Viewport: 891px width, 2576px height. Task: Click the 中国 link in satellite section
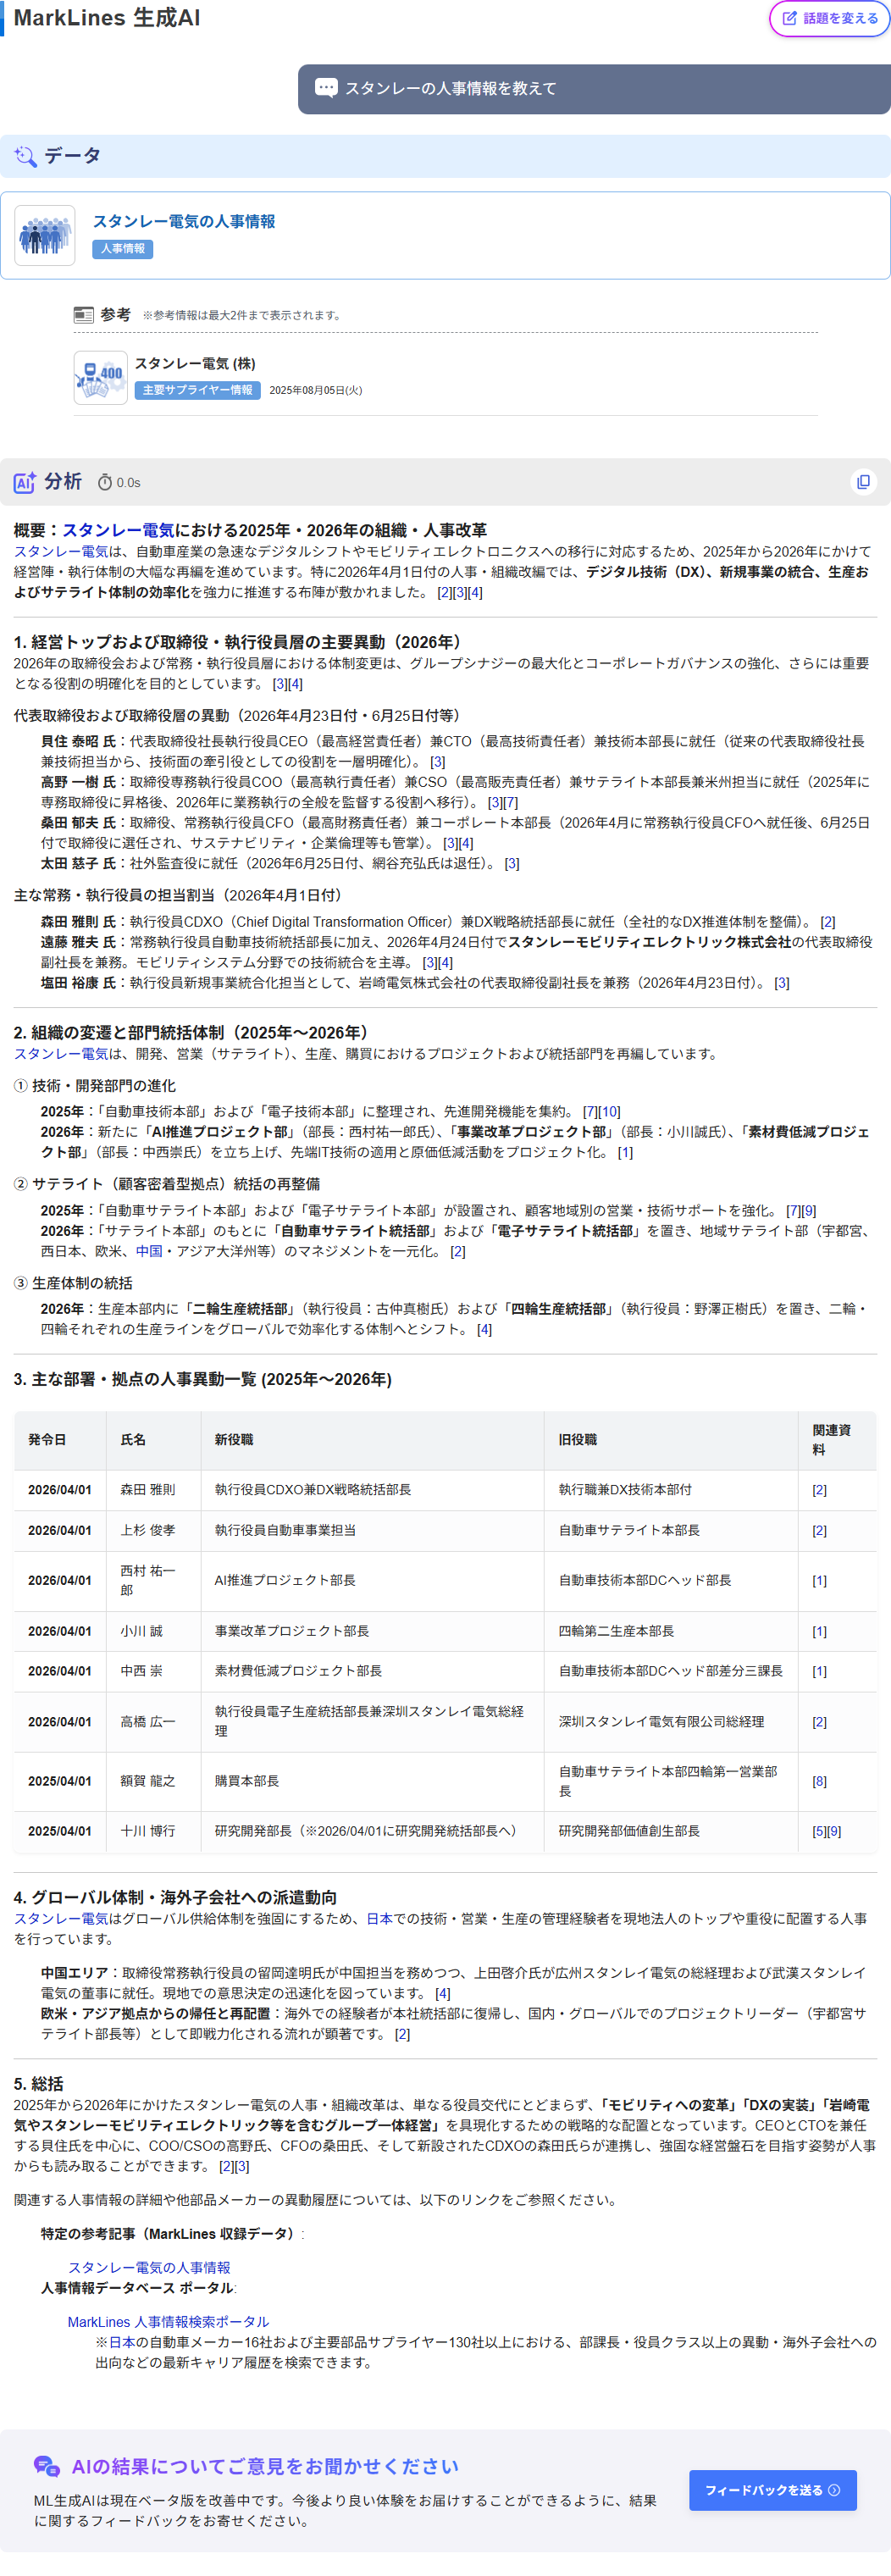[x=149, y=1251]
